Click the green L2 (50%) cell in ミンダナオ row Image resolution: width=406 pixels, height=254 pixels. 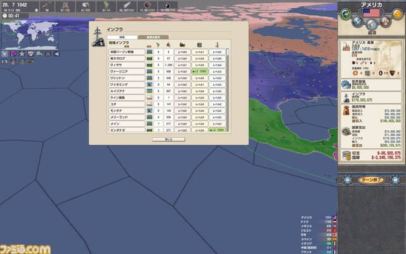pyautogui.click(x=217, y=130)
